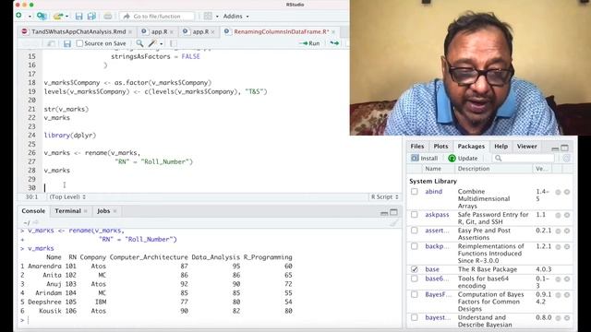
Task: Save the current document from main toolbar
Action: [x=78, y=17]
